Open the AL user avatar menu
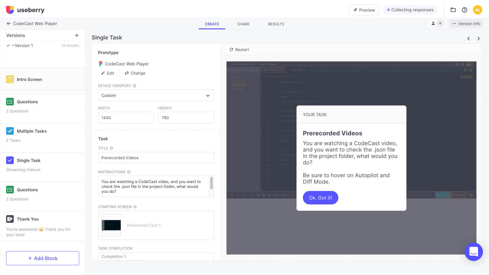Screen dimensions: 489x275 tap(477, 10)
